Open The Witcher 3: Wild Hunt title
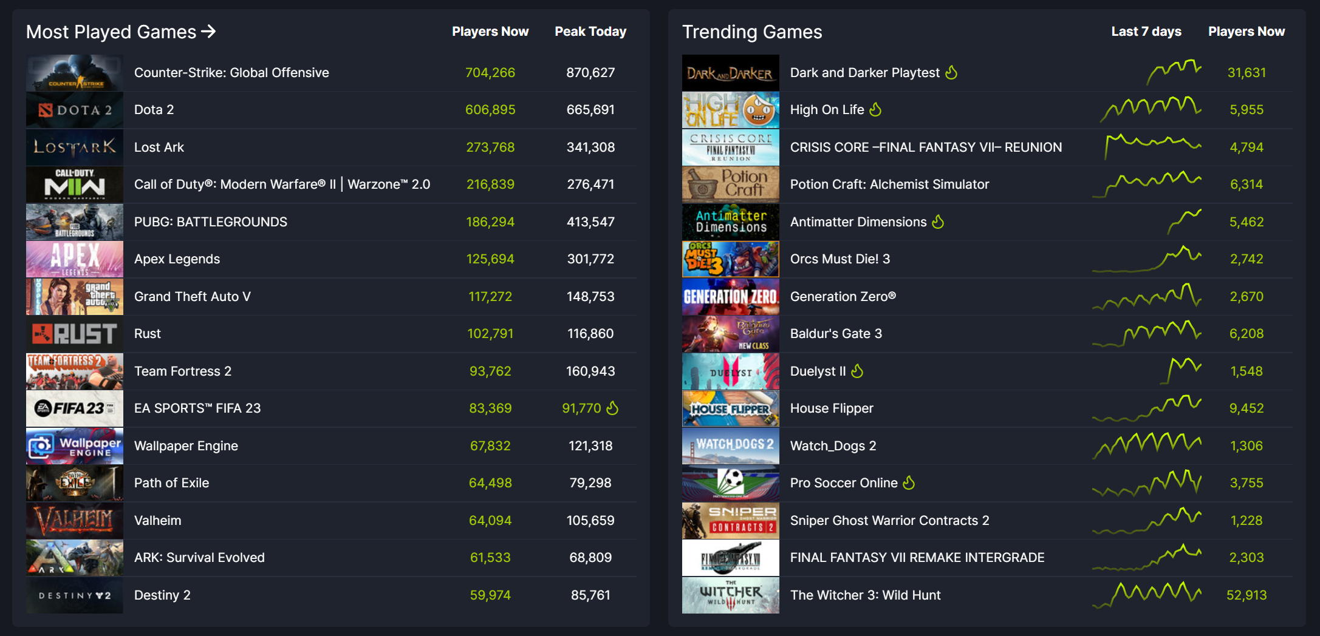Viewport: 1320px width, 636px height. 865,595
